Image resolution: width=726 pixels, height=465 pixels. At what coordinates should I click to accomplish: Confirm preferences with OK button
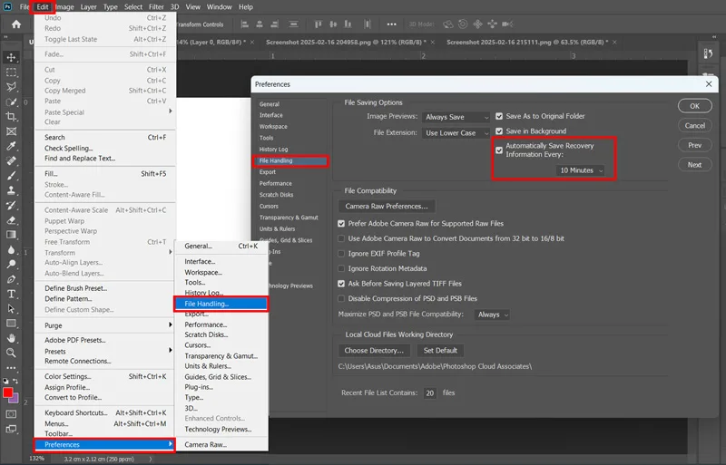click(694, 106)
